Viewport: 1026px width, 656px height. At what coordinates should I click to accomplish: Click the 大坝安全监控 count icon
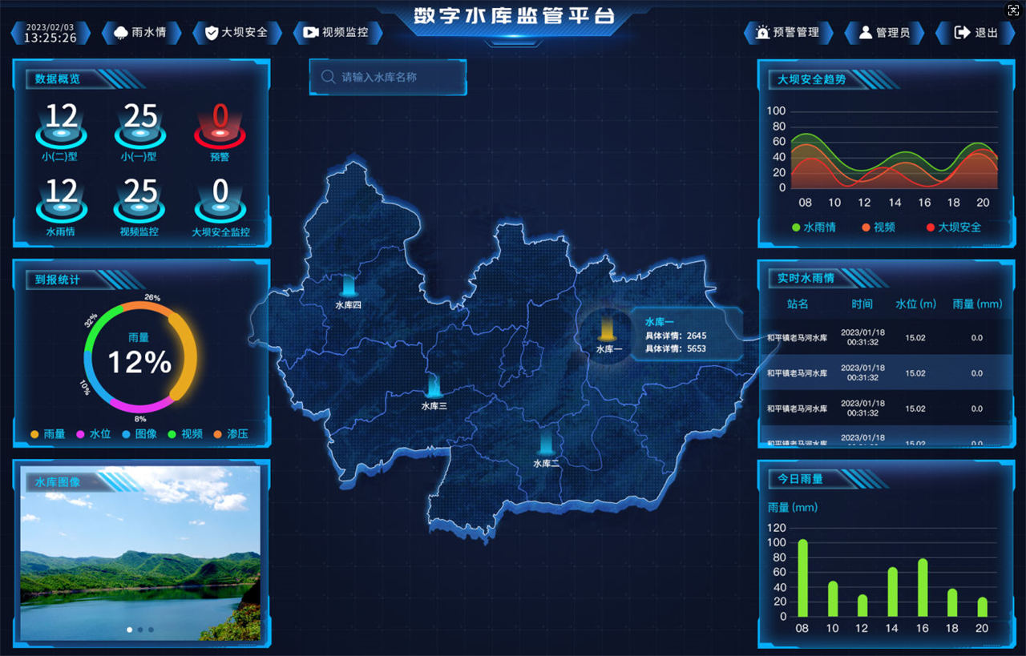pos(220,203)
